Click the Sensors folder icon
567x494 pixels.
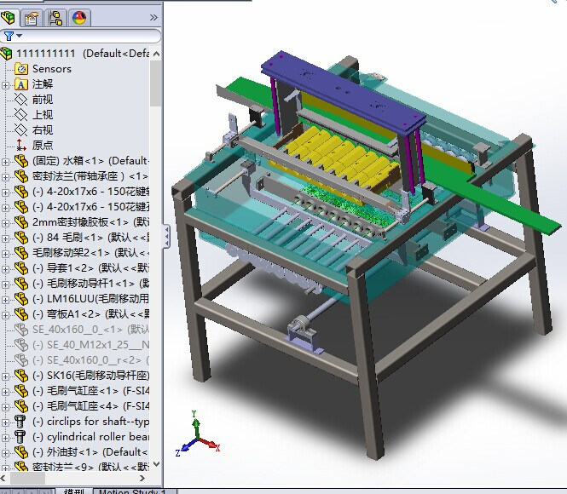tap(21, 69)
